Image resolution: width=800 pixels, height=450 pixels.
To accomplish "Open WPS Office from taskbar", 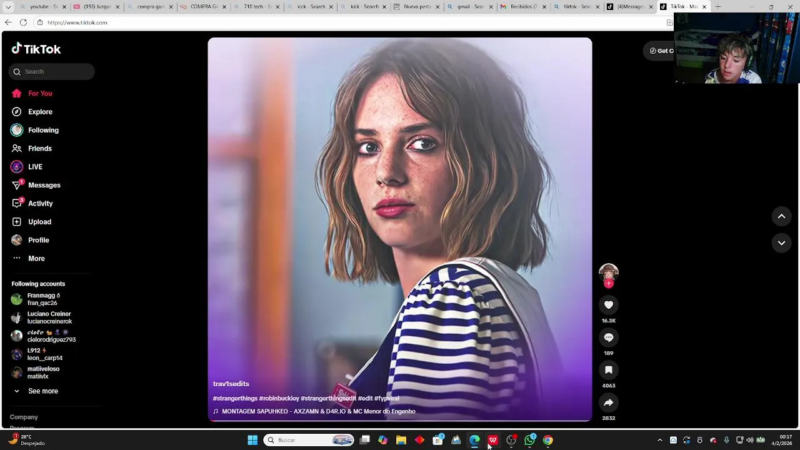I will click(x=493, y=440).
